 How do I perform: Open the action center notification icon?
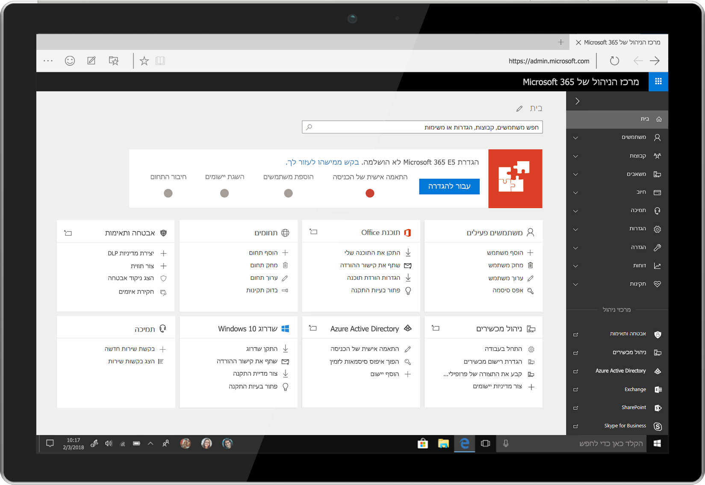(50, 444)
